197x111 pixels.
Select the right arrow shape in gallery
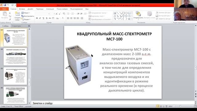[x=123, y=16]
